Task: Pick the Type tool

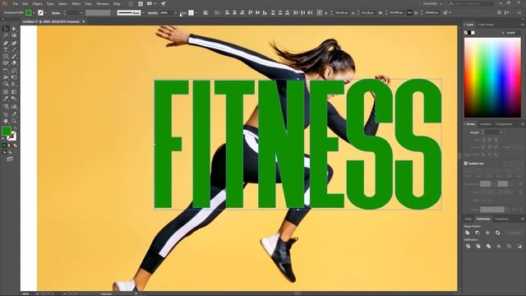Action: (x=6, y=50)
